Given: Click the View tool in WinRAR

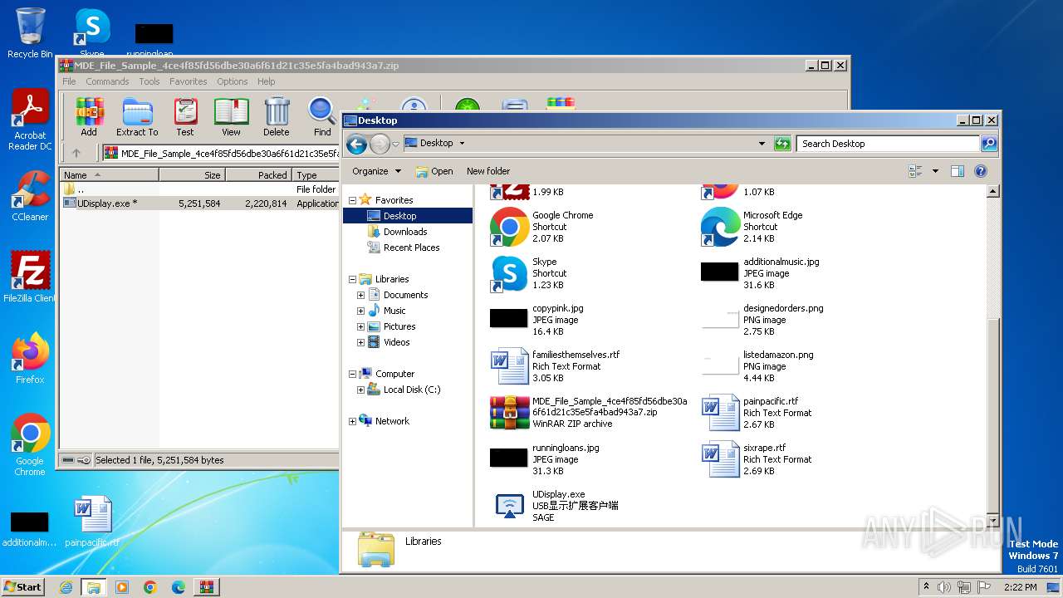Looking at the screenshot, I should click(231, 117).
